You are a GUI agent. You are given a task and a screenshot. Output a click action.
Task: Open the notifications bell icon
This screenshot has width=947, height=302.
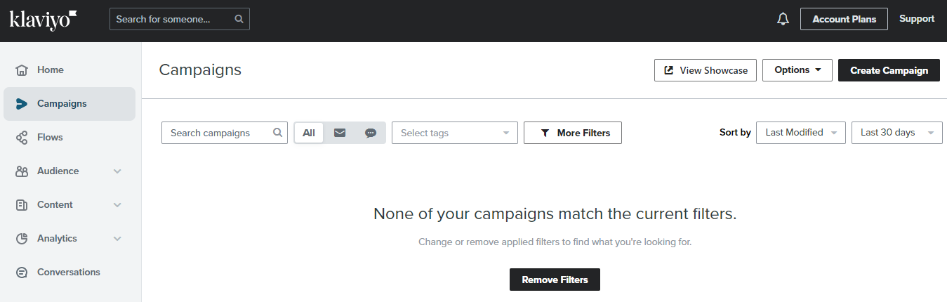[x=783, y=20]
